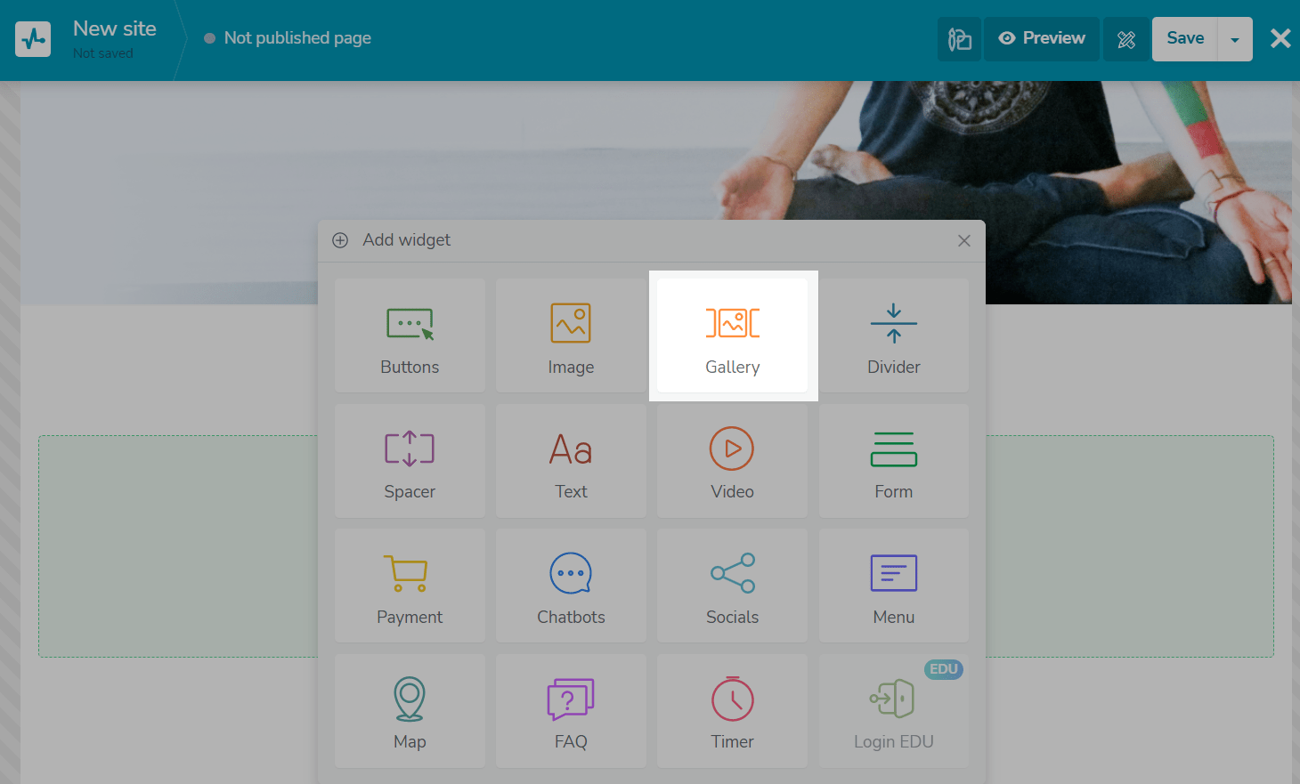Open the Save dropdown arrow

(x=1235, y=39)
